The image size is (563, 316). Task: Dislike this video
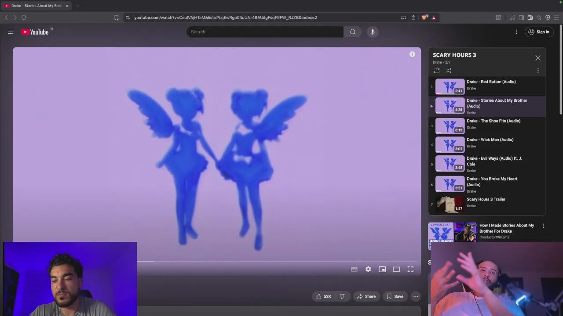pyautogui.click(x=342, y=296)
